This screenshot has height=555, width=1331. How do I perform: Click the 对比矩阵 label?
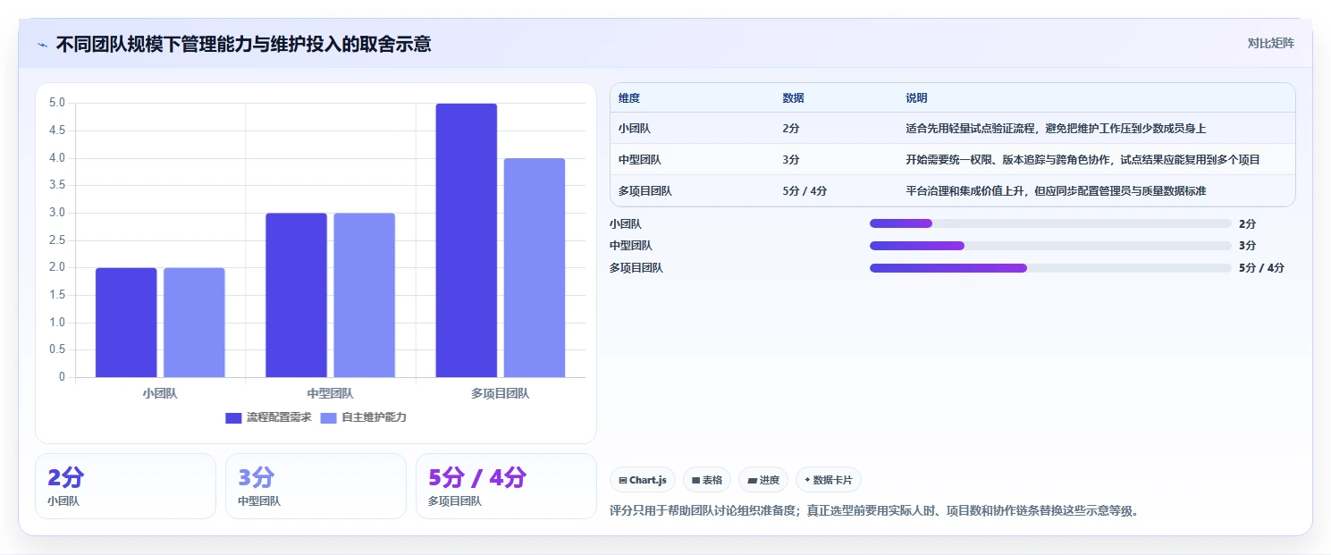[x=1270, y=43]
